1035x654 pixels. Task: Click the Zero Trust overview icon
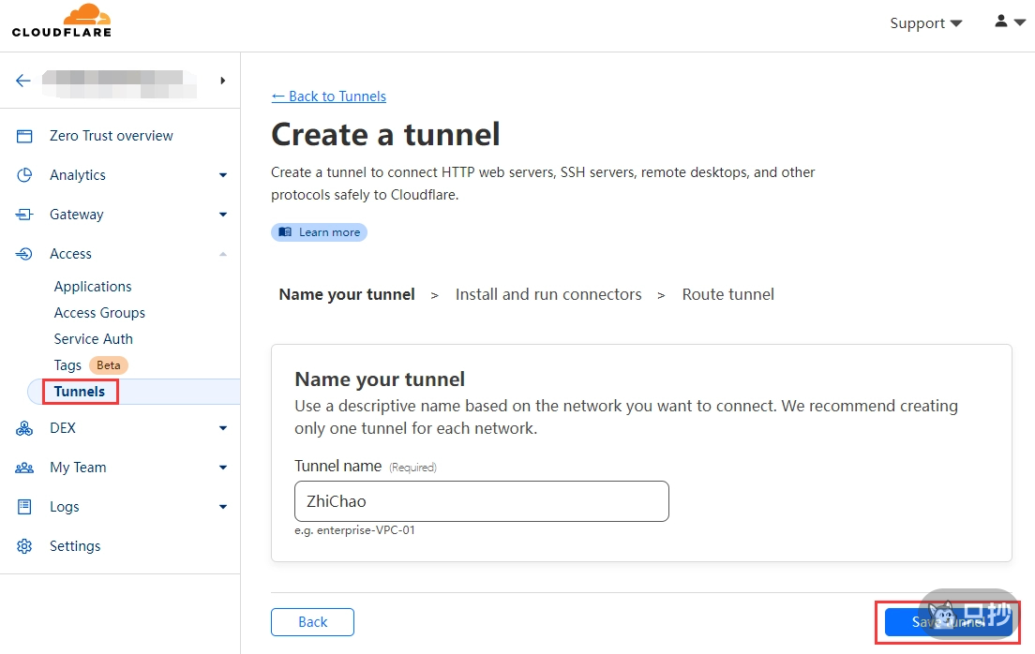24,136
